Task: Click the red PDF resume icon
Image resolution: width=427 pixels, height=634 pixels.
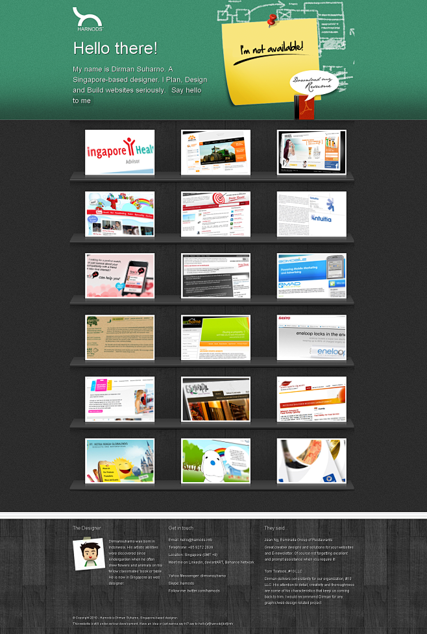Action: click(306, 107)
